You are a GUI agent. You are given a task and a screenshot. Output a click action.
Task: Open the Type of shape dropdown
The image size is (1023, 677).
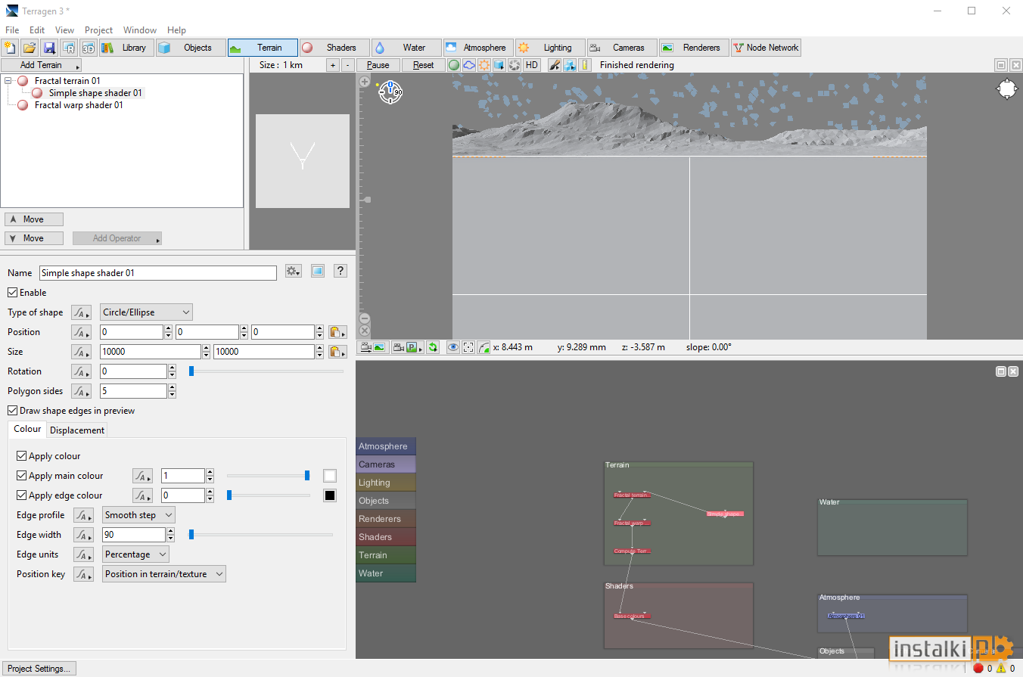coord(146,312)
